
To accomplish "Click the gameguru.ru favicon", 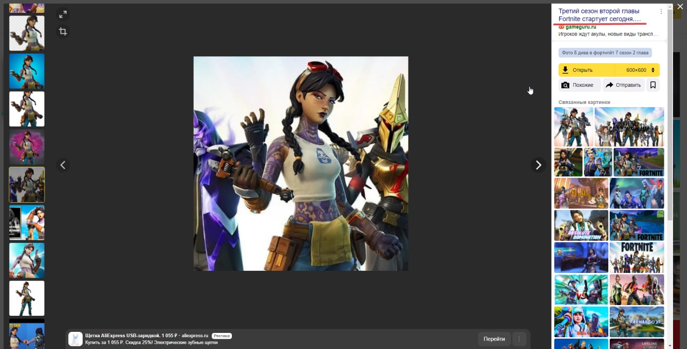I will tap(561, 27).
